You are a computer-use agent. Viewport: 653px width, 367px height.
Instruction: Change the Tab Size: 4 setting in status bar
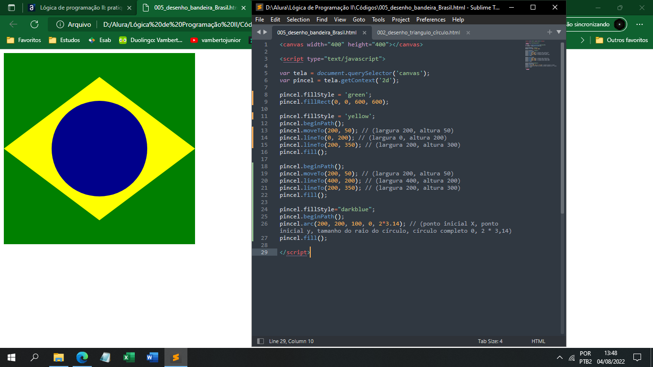(x=490, y=341)
